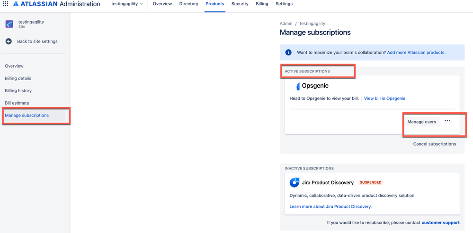Click the testingagility site name in sidebar
Screen dimensions: 473x233
click(31, 22)
